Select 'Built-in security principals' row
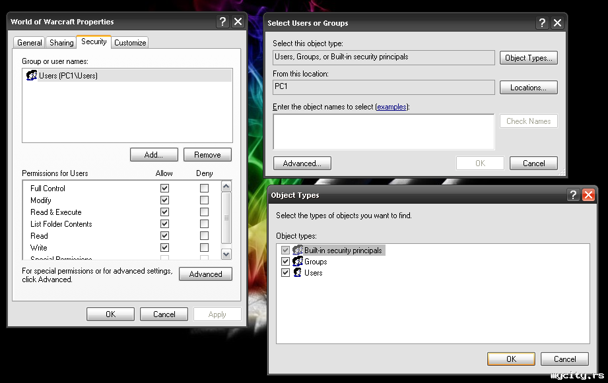 [333, 250]
